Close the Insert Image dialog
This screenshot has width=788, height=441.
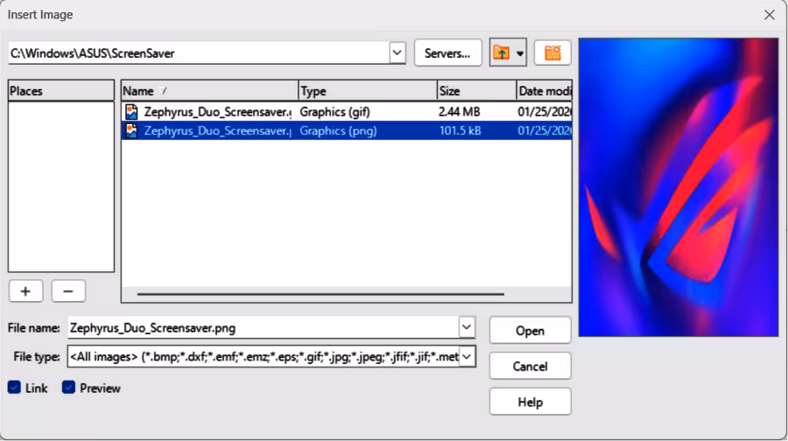pos(770,15)
